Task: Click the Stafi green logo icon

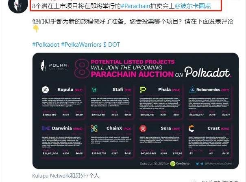Action: [x=94, y=90]
